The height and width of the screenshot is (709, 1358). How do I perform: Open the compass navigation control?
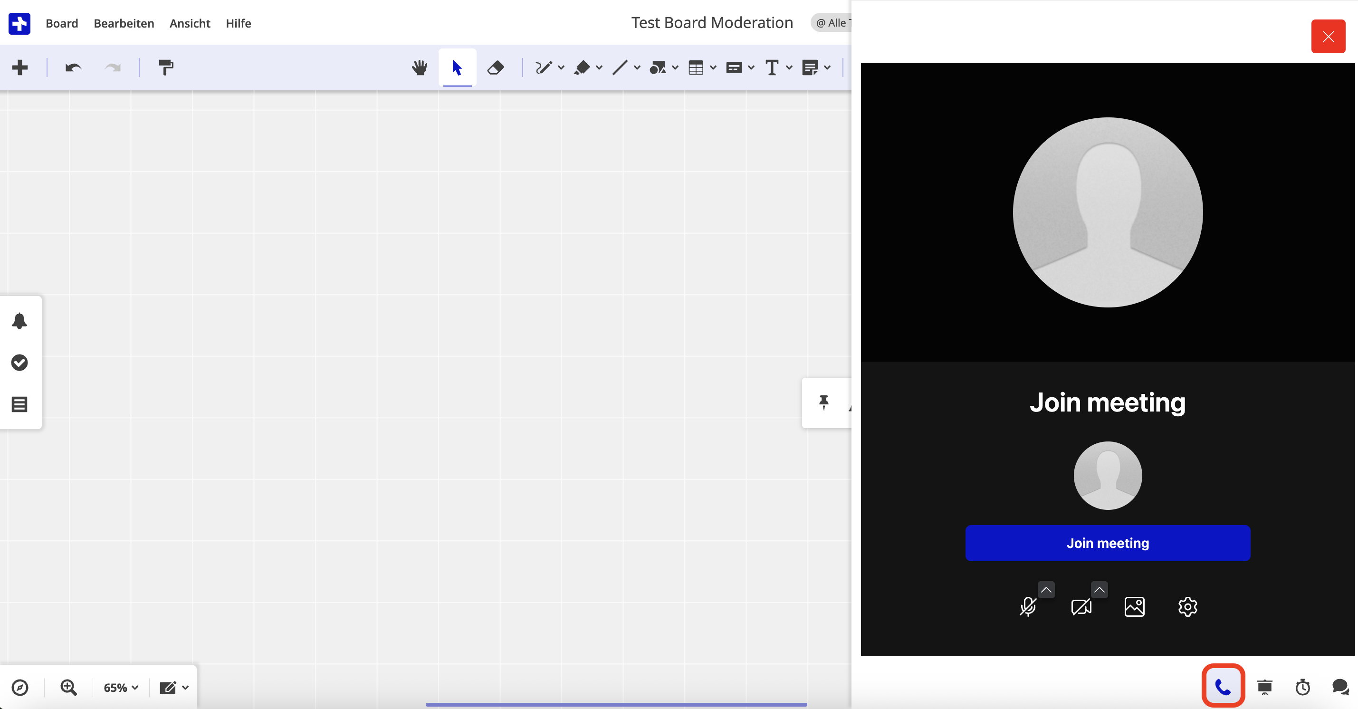click(20, 687)
